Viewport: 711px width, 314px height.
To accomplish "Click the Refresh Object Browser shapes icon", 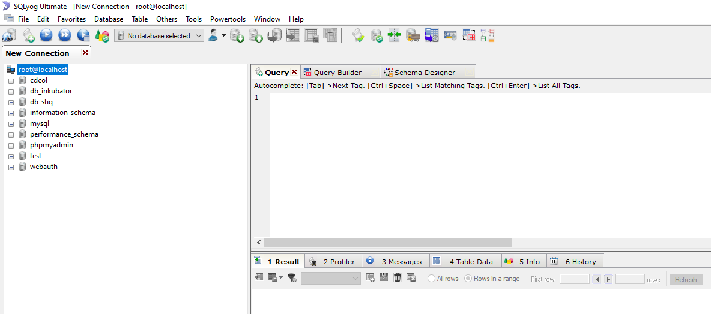I will tap(103, 35).
